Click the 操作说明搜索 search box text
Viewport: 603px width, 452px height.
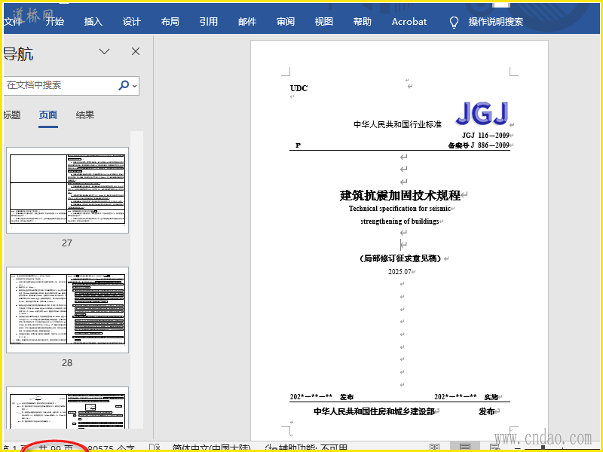[x=496, y=22]
